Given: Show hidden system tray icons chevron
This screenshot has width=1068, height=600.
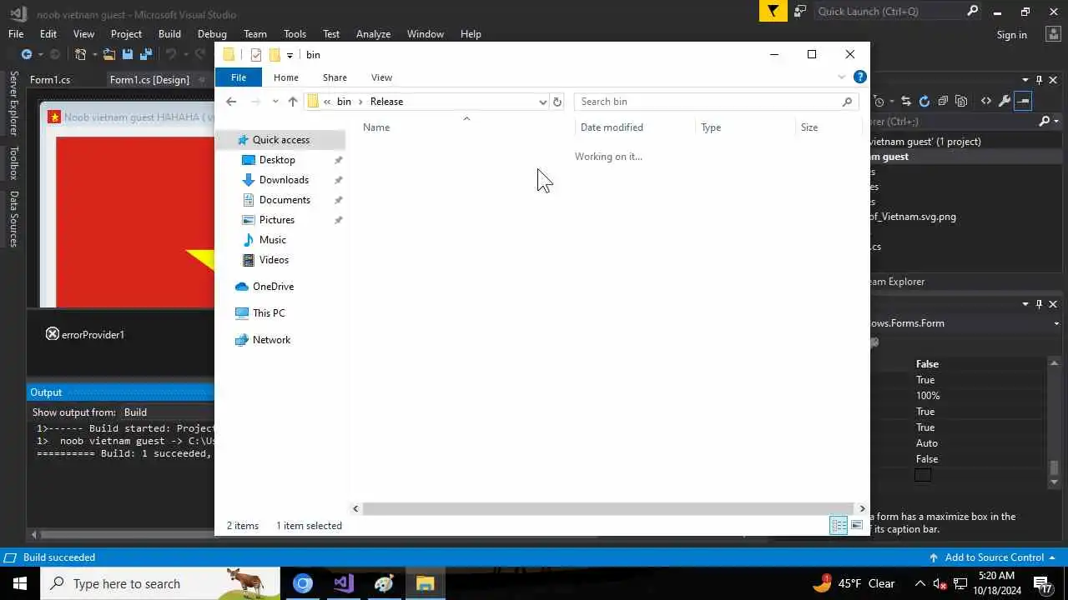Looking at the screenshot, I should [920, 583].
